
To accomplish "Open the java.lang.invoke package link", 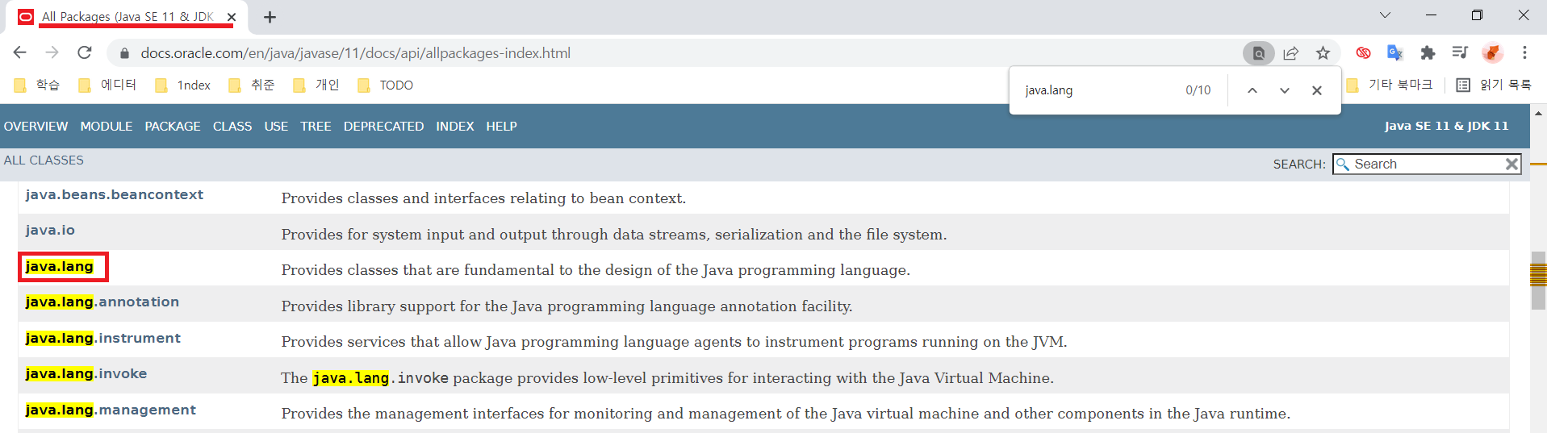I will tap(86, 374).
